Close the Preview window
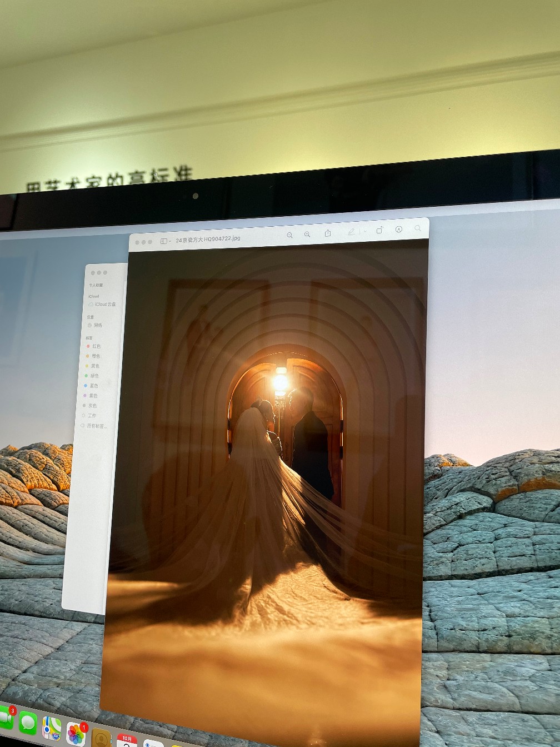This screenshot has width=560, height=747. (x=137, y=242)
